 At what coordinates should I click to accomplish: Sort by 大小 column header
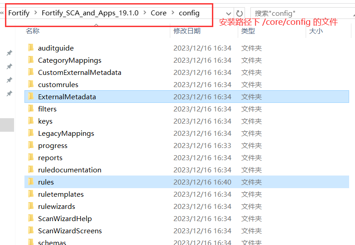[x=316, y=31]
